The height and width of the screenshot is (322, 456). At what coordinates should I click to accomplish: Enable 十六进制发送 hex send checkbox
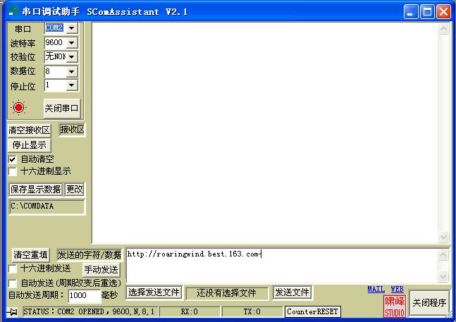(13, 268)
